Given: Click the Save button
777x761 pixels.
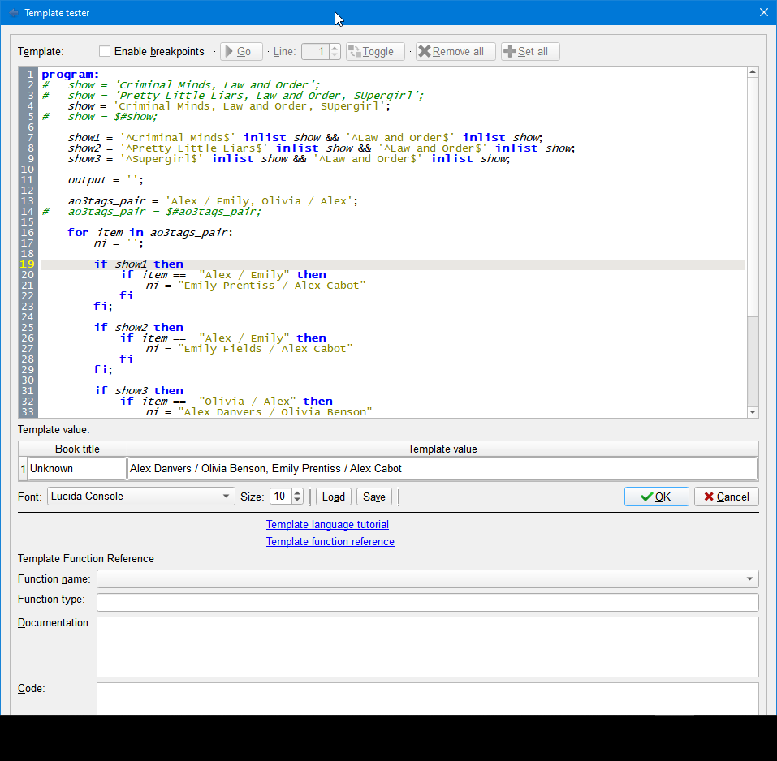Looking at the screenshot, I should (373, 497).
